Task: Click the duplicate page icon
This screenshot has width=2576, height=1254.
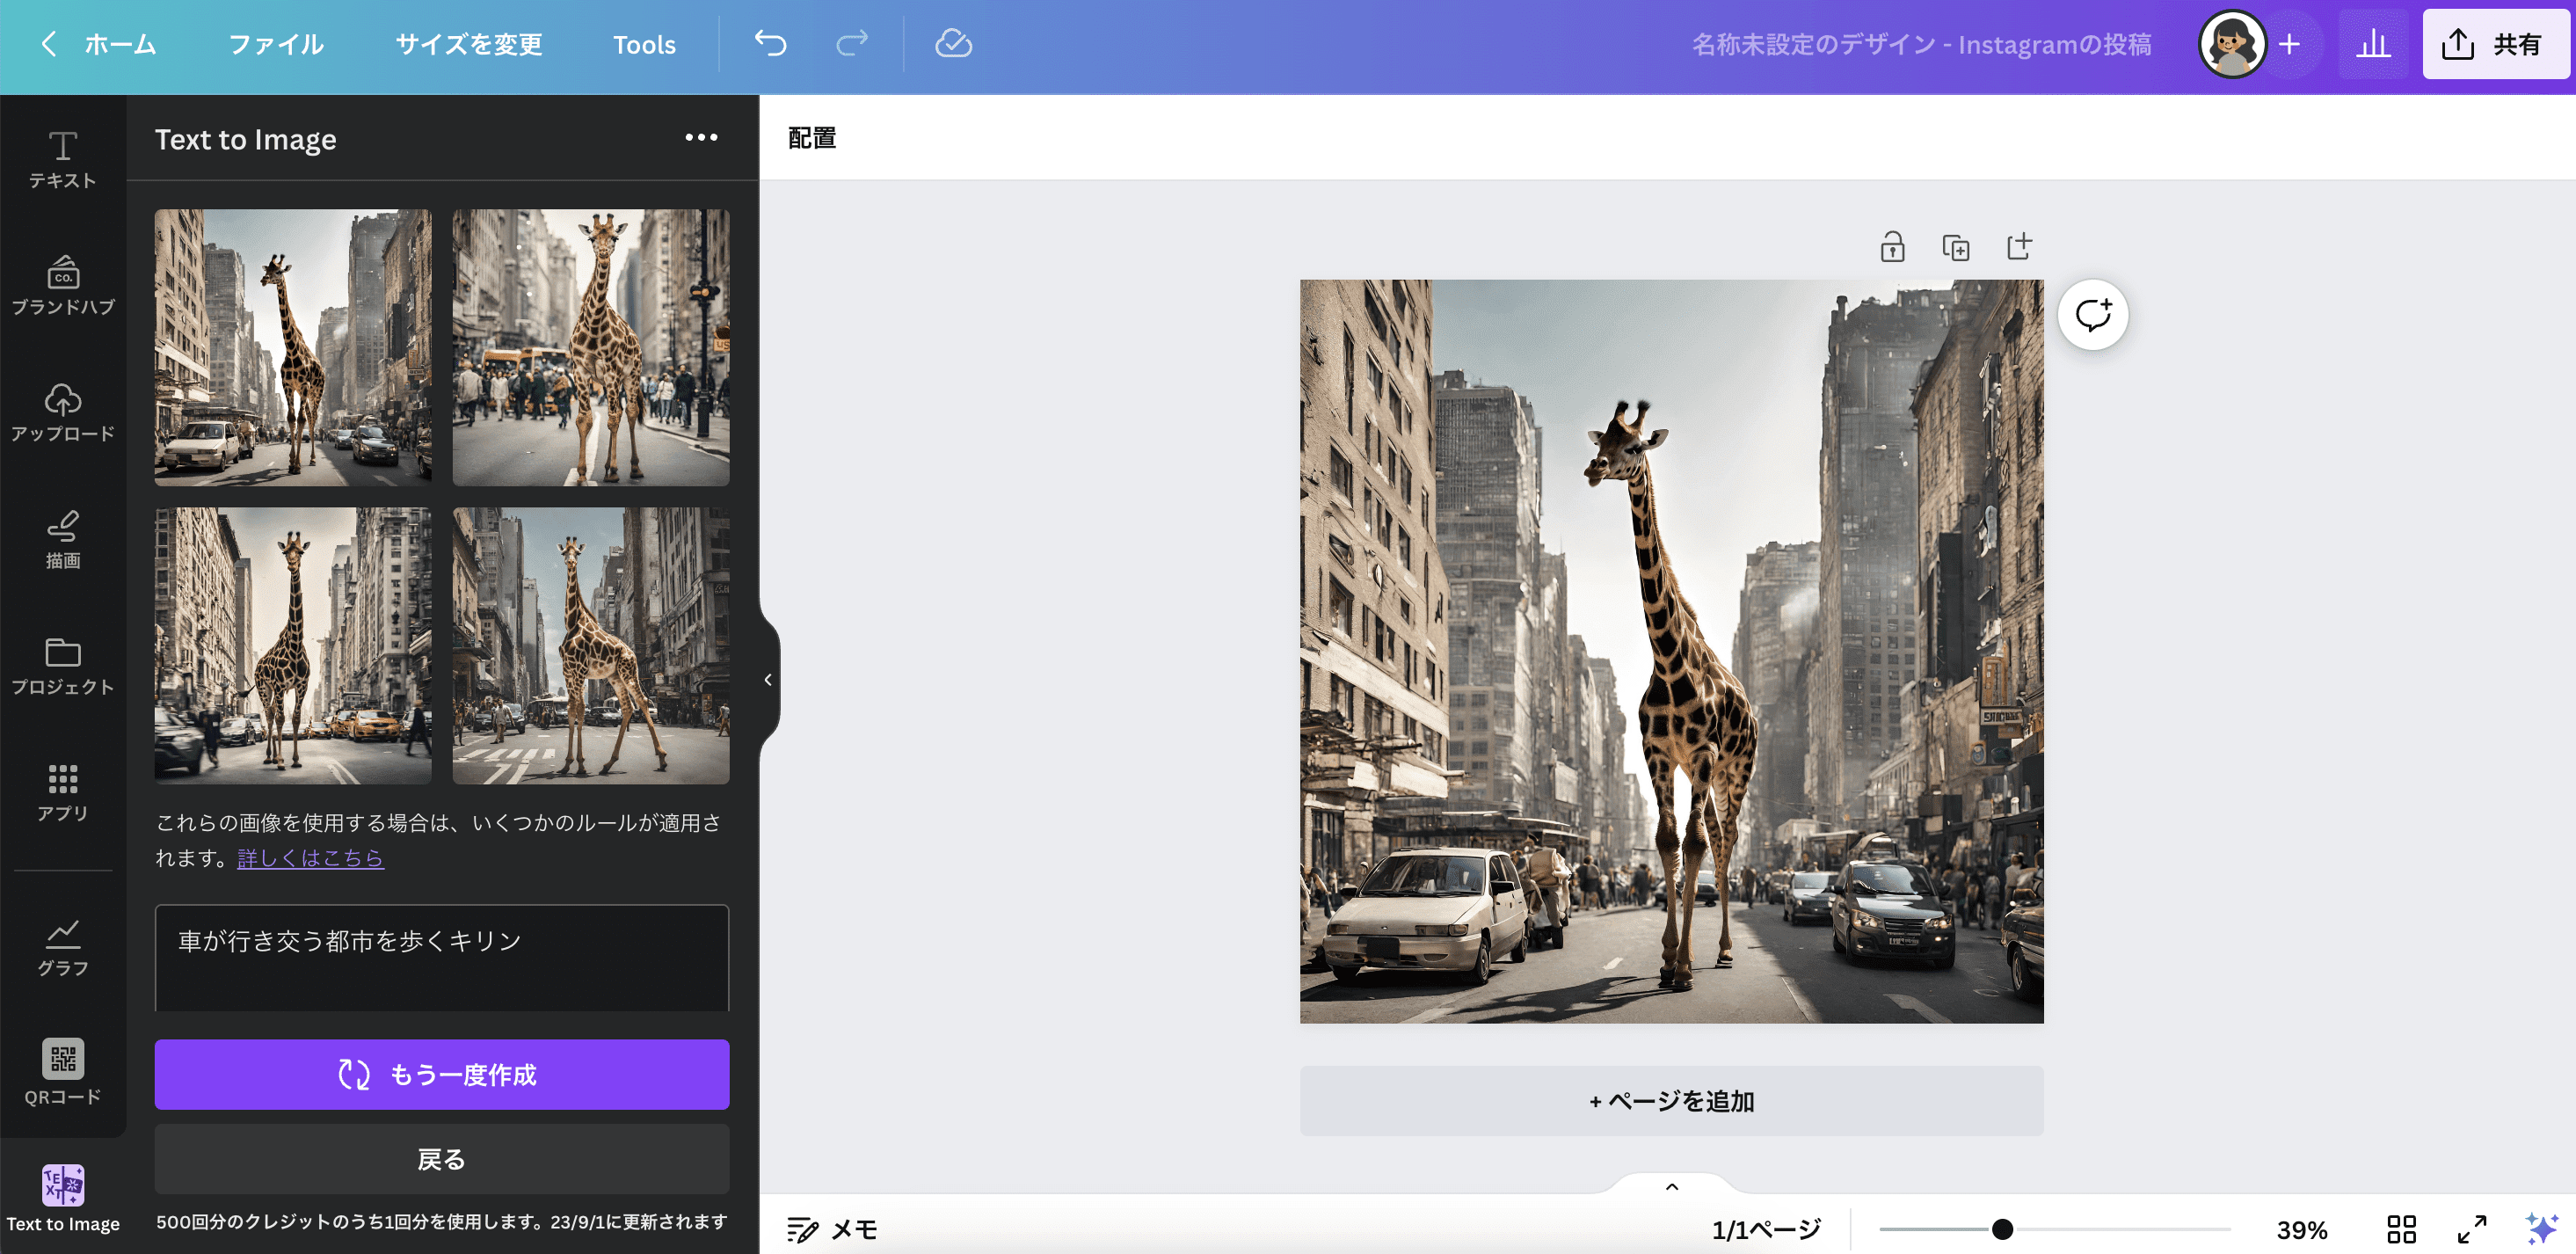Action: coord(1955,247)
